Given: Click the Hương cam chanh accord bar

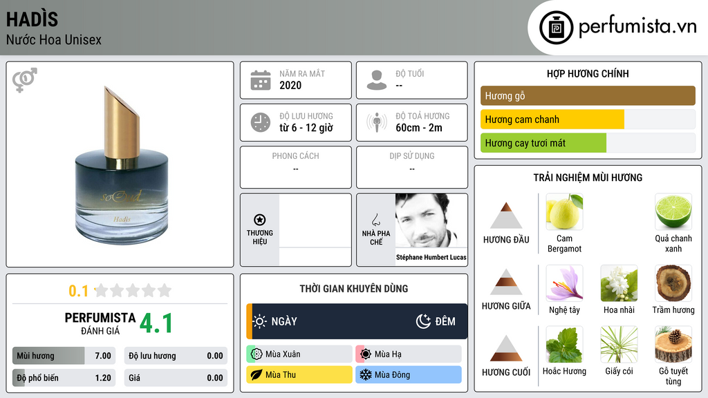Looking at the screenshot, I should pos(588,120).
